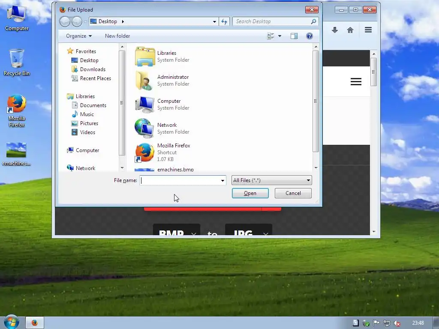
Task: Click the network tray icon
Action: (386, 323)
